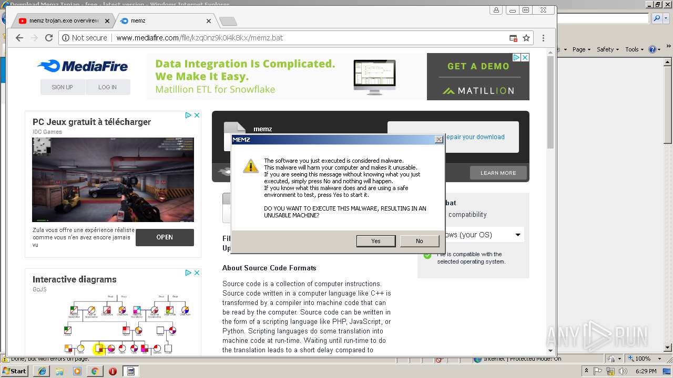Click No in the MEMZ warning dialog
The width and height of the screenshot is (673, 378).
click(419, 241)
